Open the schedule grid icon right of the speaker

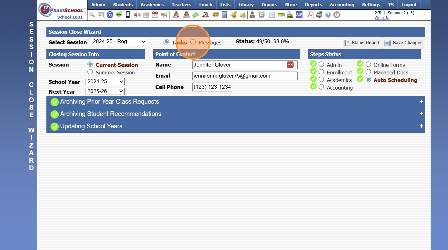pyautogui.click(x=146, y=15)
